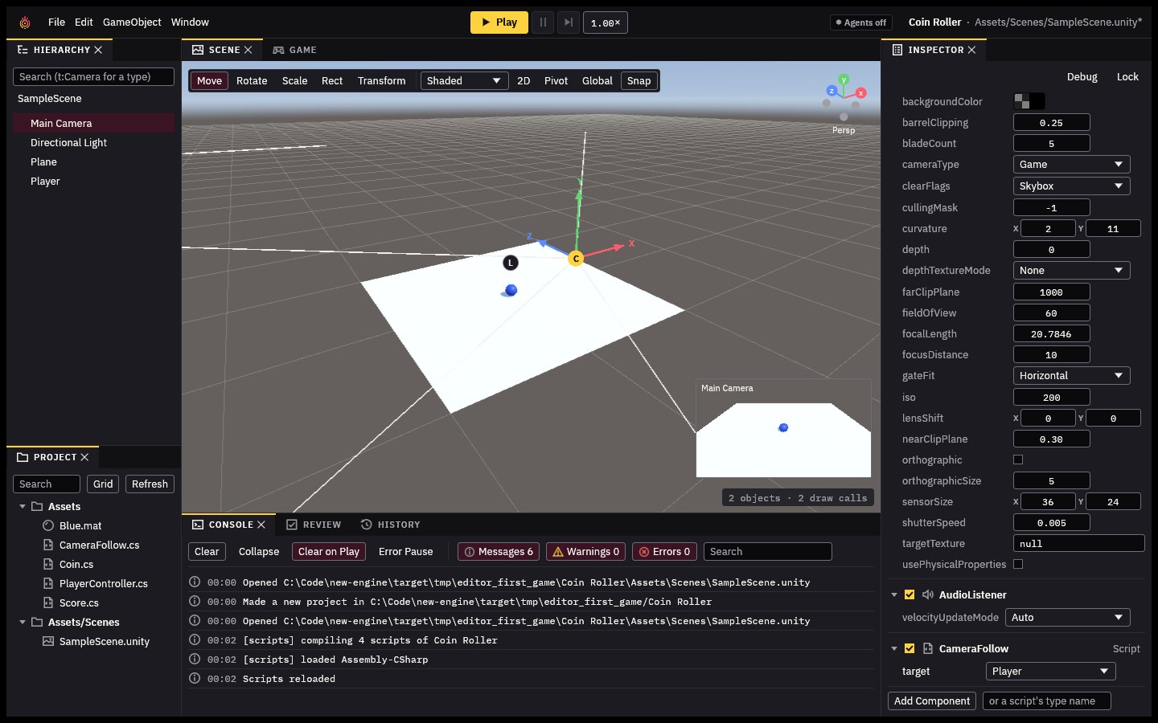Pause playback with the pause icon
Screen dimensions: 1158x723
click(543, 22)
